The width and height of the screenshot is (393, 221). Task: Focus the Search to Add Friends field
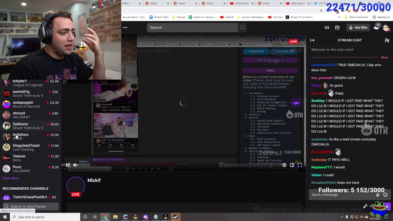coord(31,206)
